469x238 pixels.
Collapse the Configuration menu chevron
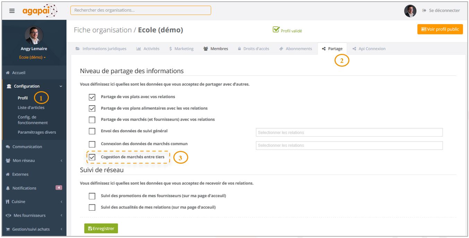click(61, 86)
